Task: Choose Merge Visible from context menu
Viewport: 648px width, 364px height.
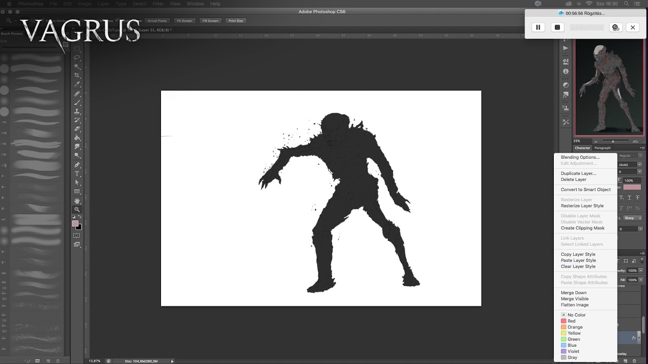Action: tap(575, 299)
